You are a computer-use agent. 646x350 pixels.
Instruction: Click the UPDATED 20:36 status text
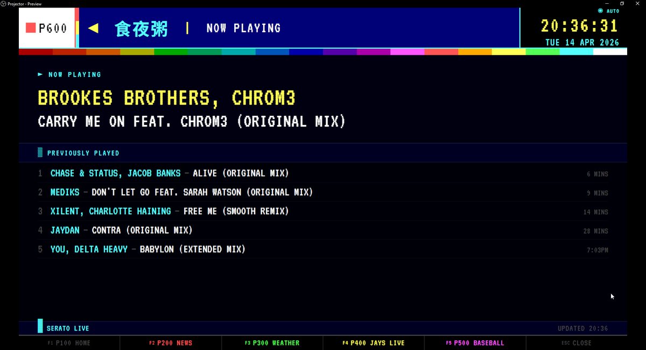(582, 328)
